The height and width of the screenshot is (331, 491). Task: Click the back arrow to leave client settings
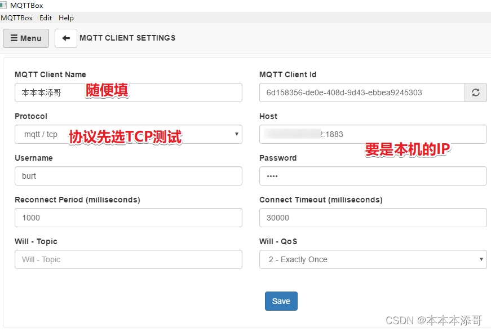pos(66,38)
